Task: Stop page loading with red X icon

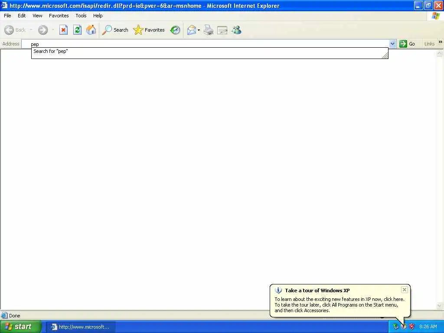Action: tap(63, 30)
